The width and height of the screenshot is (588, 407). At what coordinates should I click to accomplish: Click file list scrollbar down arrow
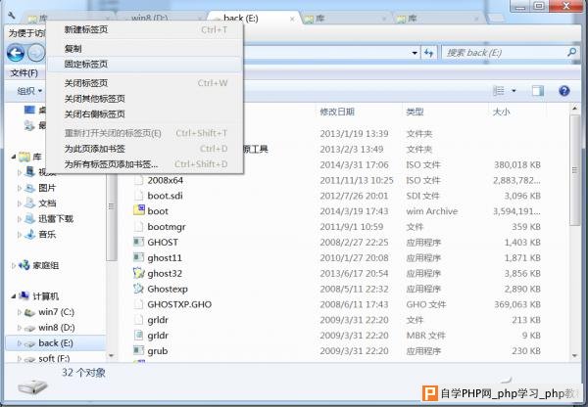[x=574, y=355]
